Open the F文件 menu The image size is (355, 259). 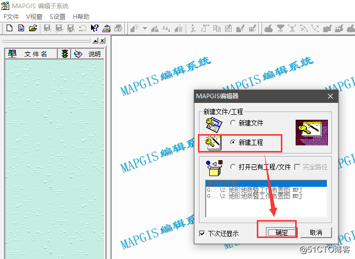11,17
